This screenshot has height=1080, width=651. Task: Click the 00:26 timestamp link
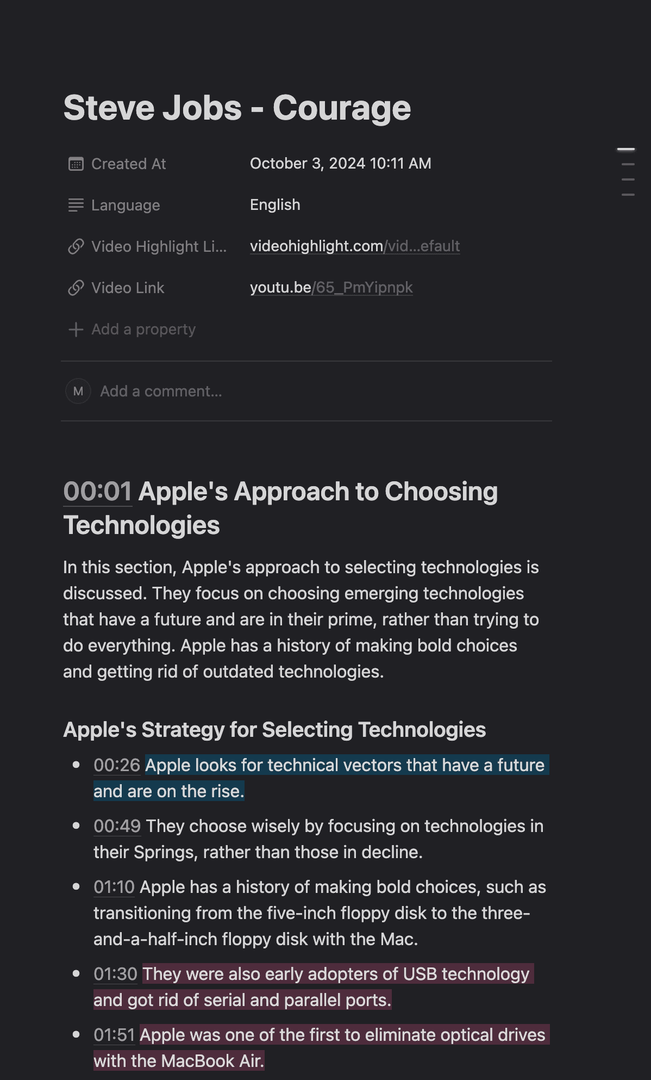click(x=116, y=765)
